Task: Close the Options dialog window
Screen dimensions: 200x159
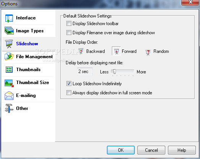Action: point(190,2)
